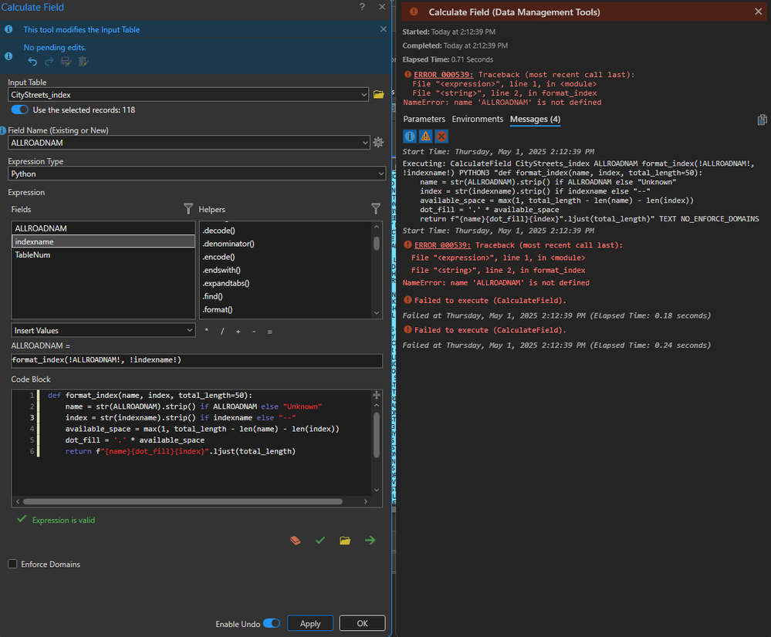771x637 pixels.
Task: Insert multiplication operator asterisk
Action: pos(207,331)
